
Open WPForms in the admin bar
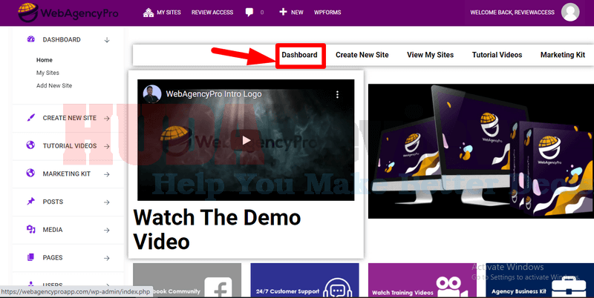tap(327, 13)
